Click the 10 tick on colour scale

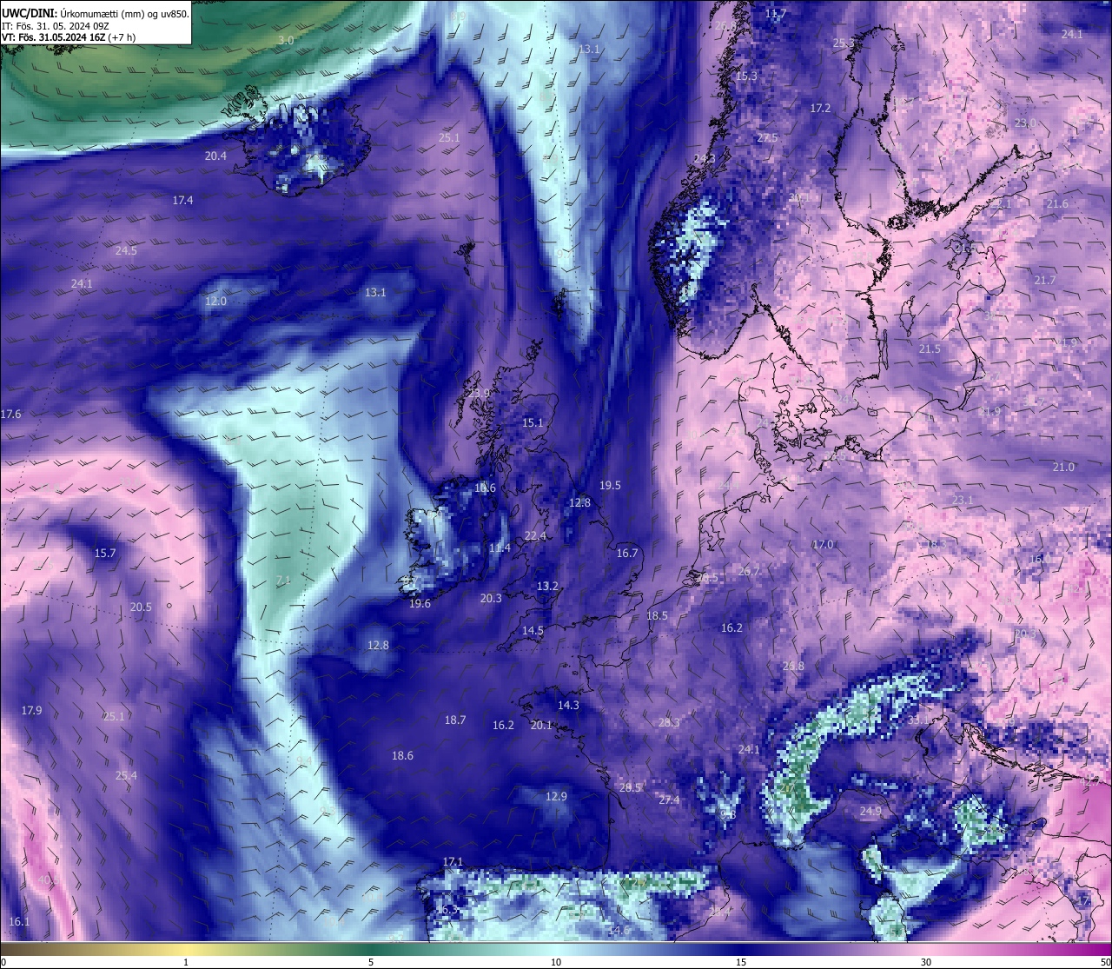coord(556,962)
